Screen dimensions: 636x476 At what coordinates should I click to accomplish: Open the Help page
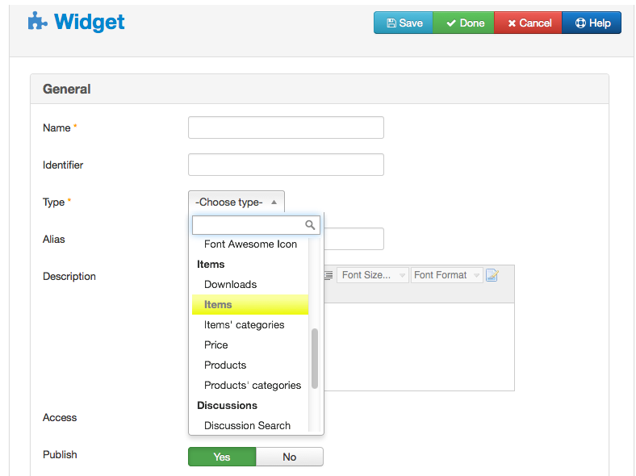coord(592,23)
